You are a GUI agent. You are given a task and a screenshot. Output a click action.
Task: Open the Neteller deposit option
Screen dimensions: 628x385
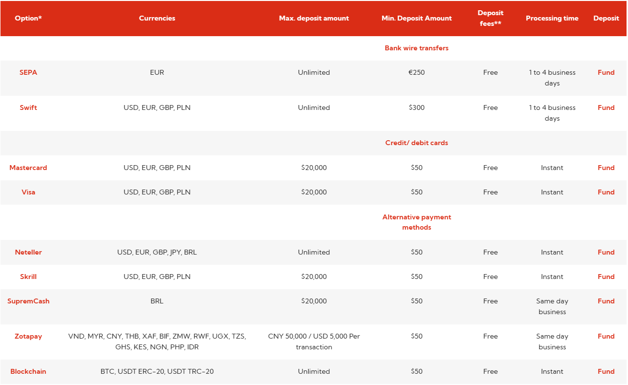28,252
